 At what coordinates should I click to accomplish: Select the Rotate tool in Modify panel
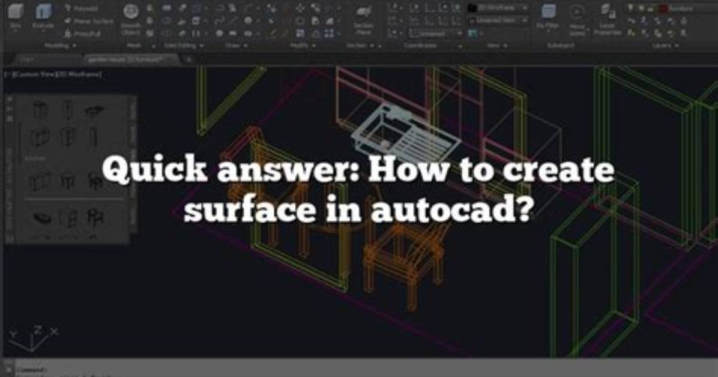[x=300, y=21]
